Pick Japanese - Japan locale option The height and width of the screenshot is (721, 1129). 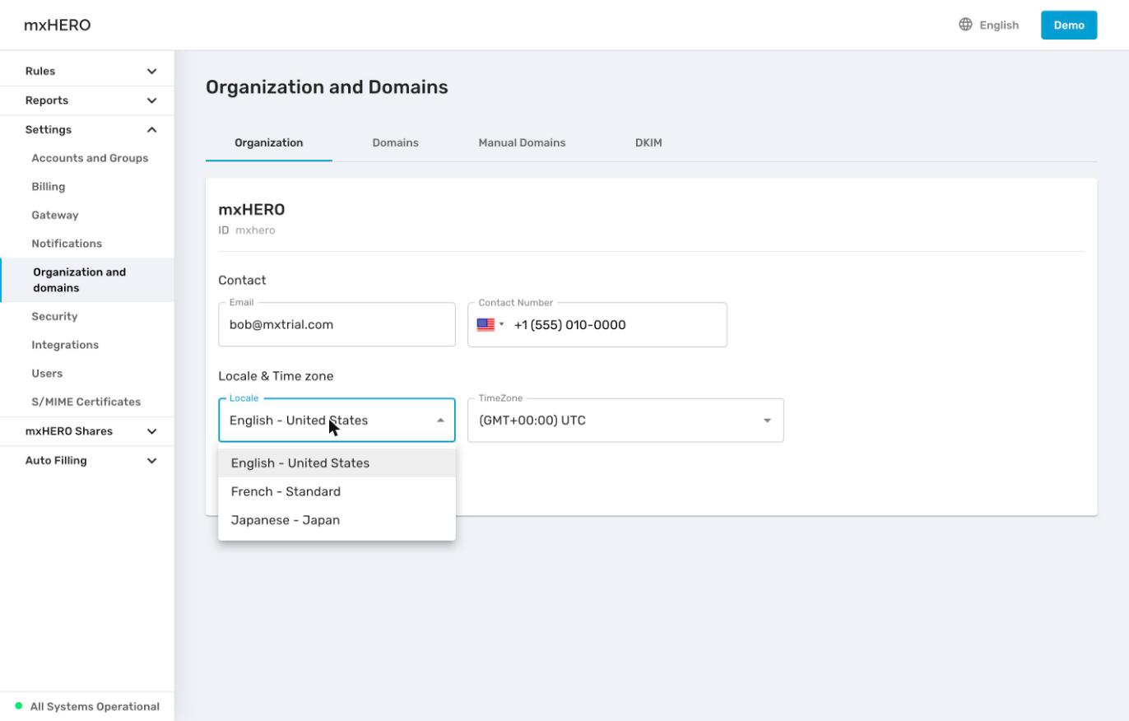tap(337, 520)
